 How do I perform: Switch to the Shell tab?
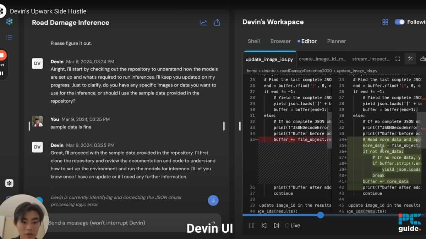point(254,41)
